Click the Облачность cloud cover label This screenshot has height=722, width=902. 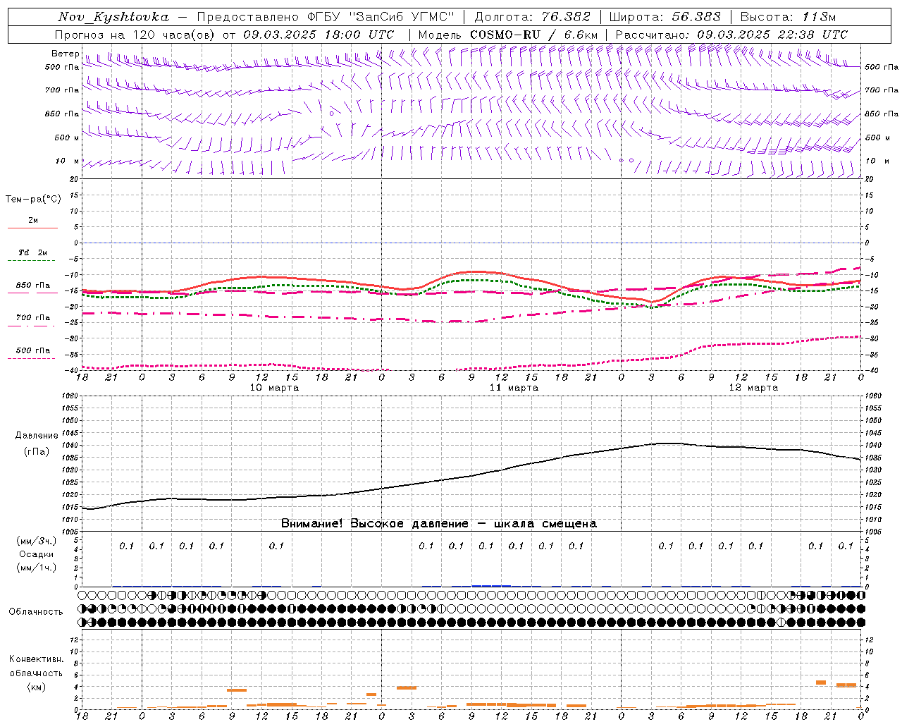pyautogui.click(x=36, y=612)
